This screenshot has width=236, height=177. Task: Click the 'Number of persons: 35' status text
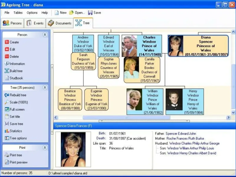coord(17,173)
